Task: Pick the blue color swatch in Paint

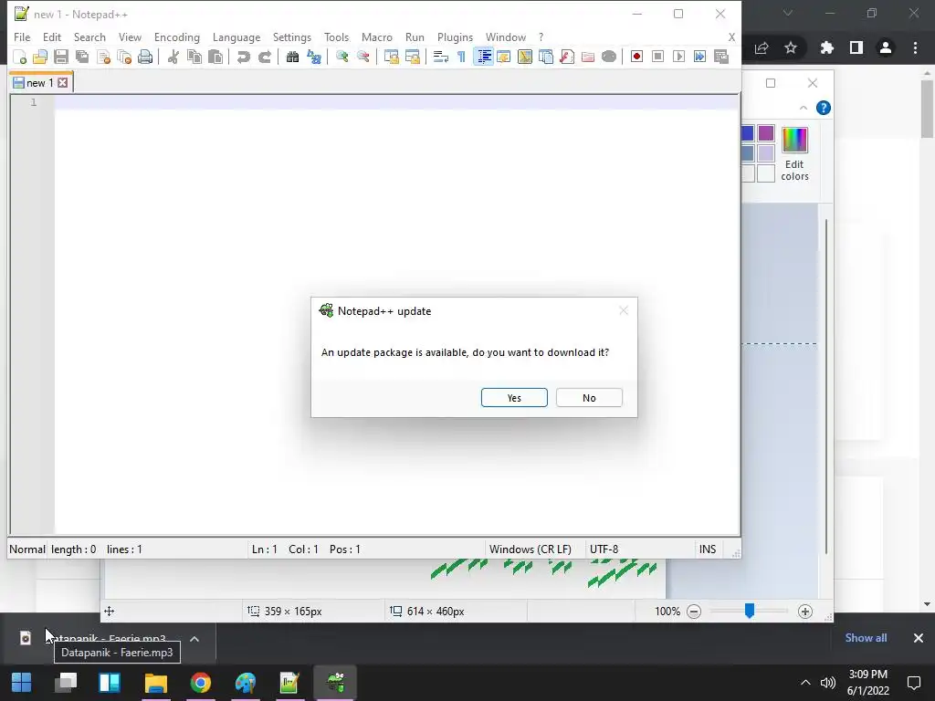Action: pyautogui.click(x=748, y=133)
